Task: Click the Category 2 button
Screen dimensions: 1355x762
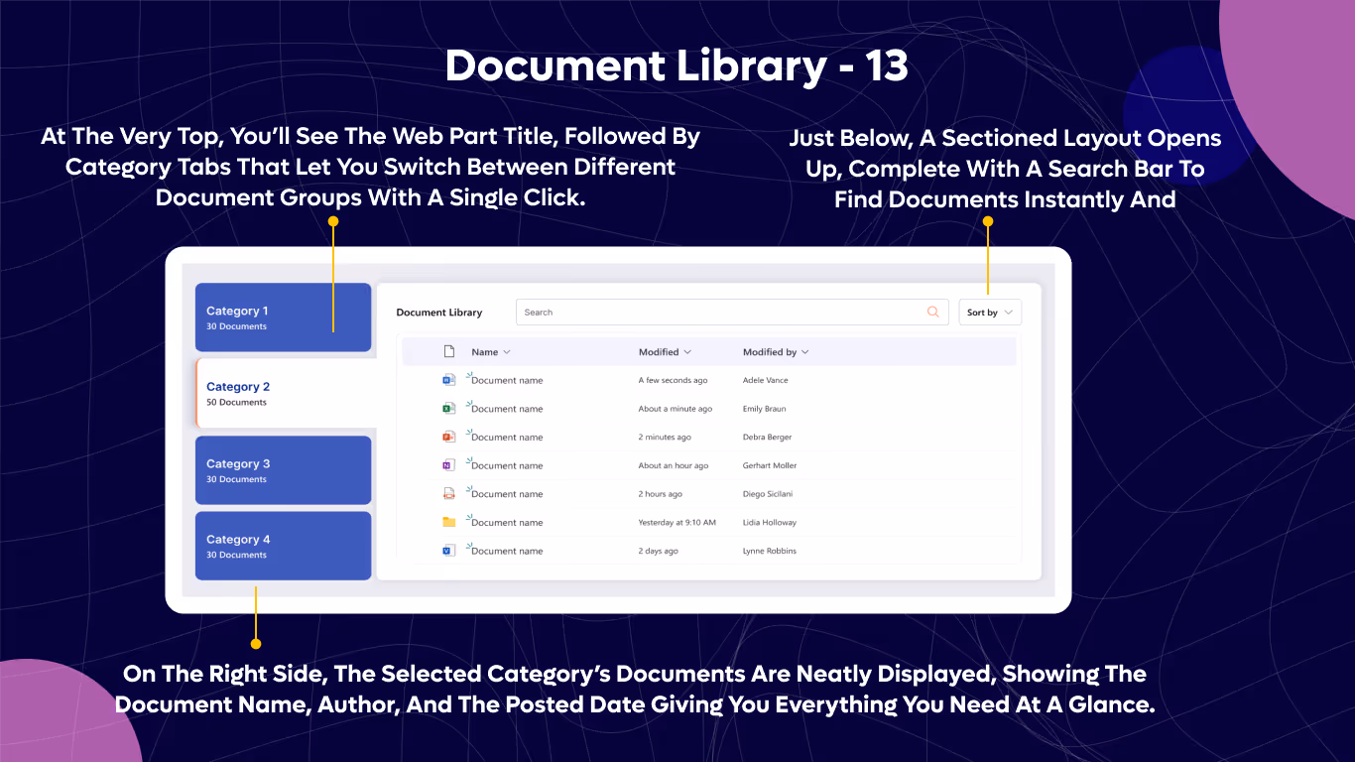Action: click(283, 394)
